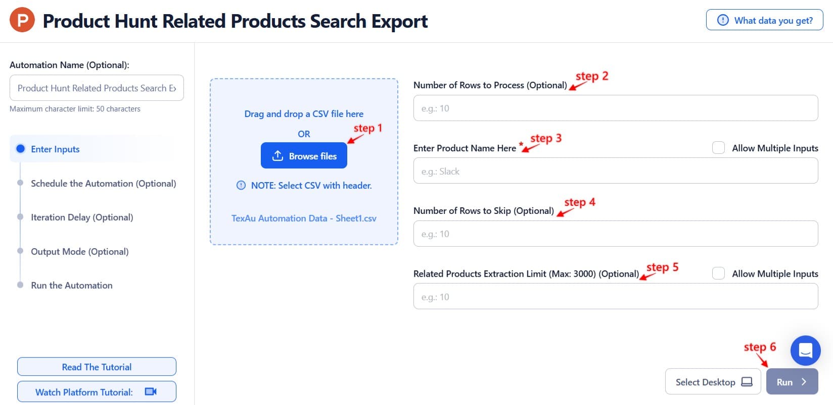Click the laptop icon in Select Desktop
This screenshot has width=833, height=405.
click(747, 382)
